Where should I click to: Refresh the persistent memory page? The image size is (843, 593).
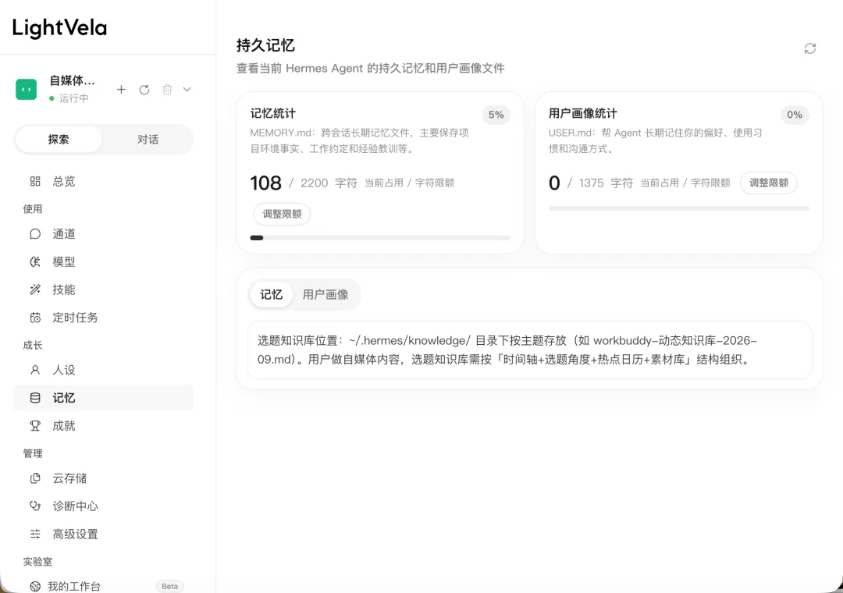tap(810, 48)
